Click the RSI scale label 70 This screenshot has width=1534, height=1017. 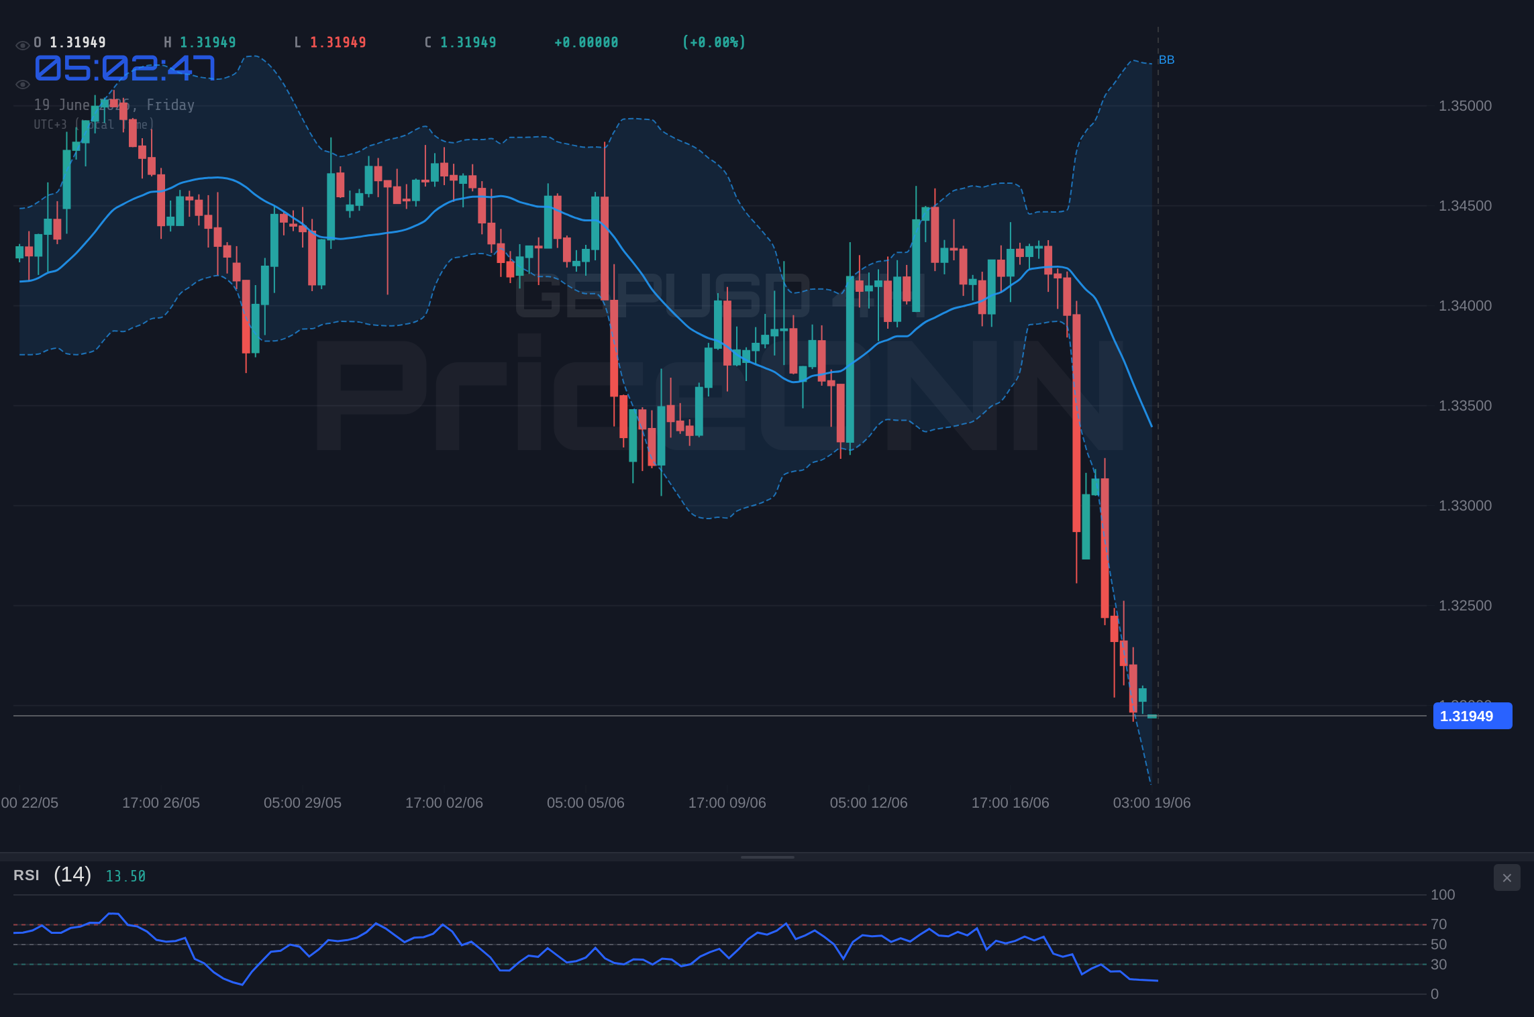(x=1439, y=924)
